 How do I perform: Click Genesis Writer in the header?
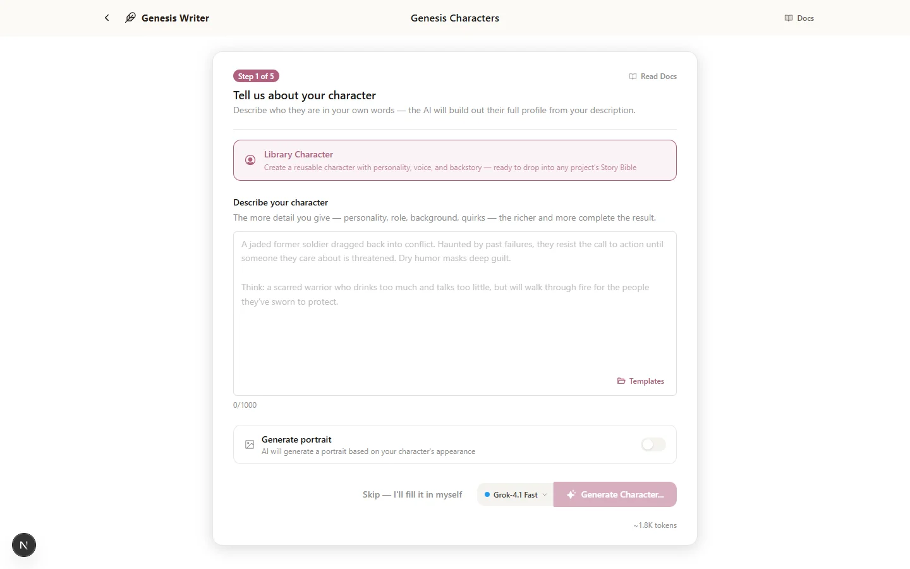(x=175, y=18)
